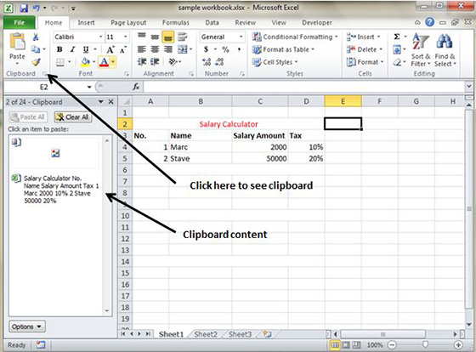Decrease font size with Shrink Font

click(122, 50)
